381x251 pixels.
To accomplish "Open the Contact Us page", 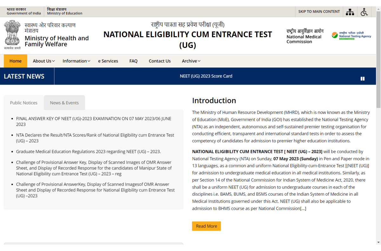I will click(x=160, y=61).
